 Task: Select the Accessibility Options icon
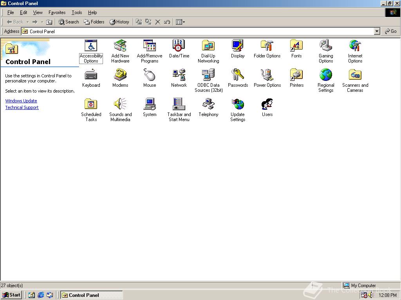pos(91,46)
